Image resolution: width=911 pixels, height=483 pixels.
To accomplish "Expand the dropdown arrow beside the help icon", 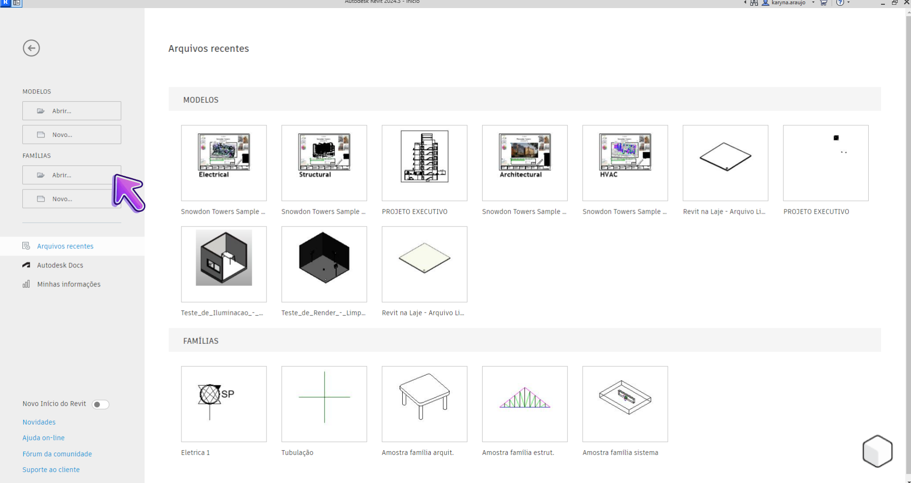I will [849, 3].
